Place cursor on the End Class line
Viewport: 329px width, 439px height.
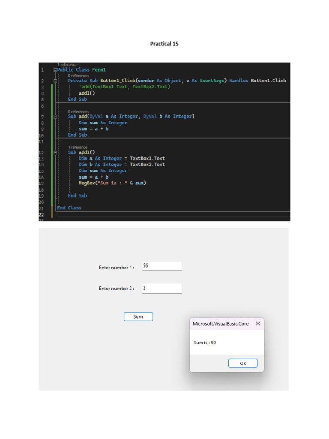pos(69,208)
